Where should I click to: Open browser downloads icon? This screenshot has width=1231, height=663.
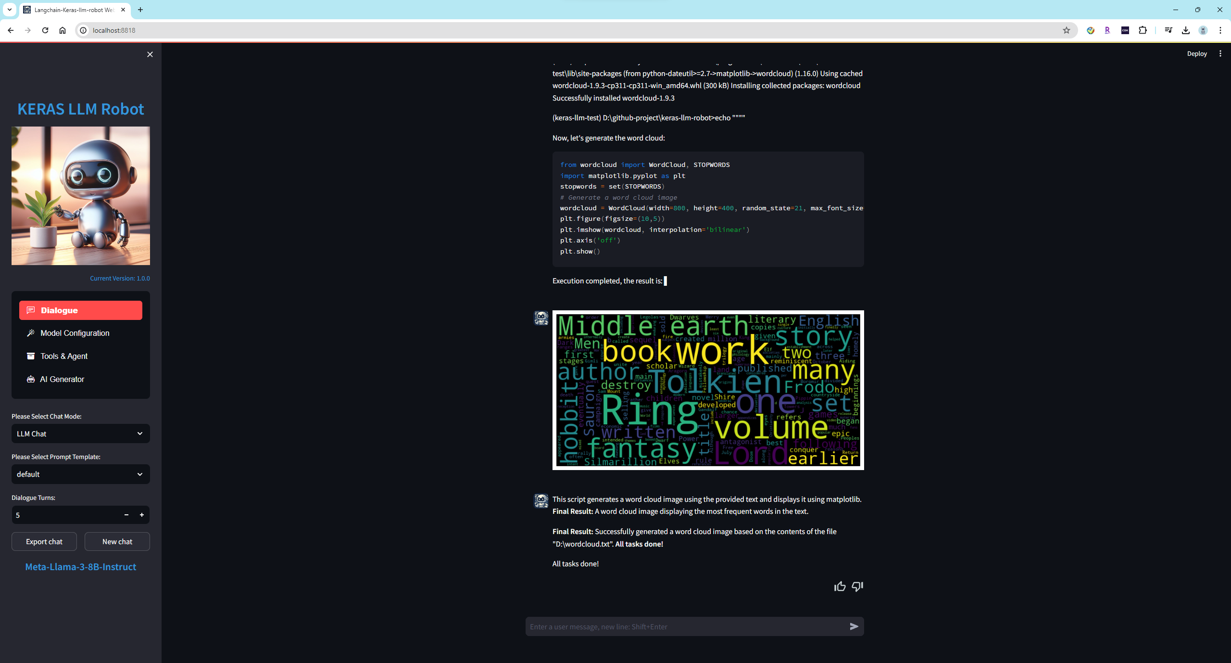tap(1186, 30)
